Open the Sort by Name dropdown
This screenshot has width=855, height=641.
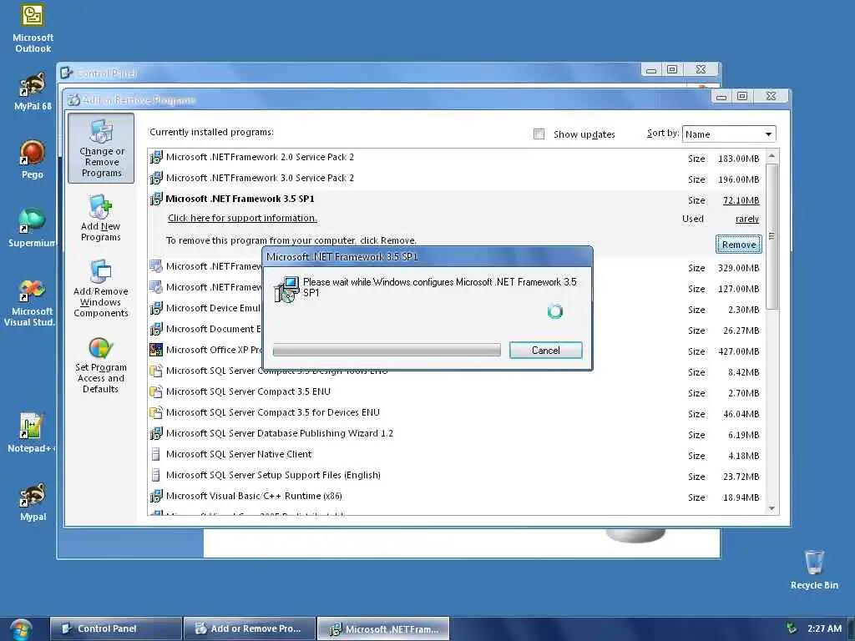(728, 134)
